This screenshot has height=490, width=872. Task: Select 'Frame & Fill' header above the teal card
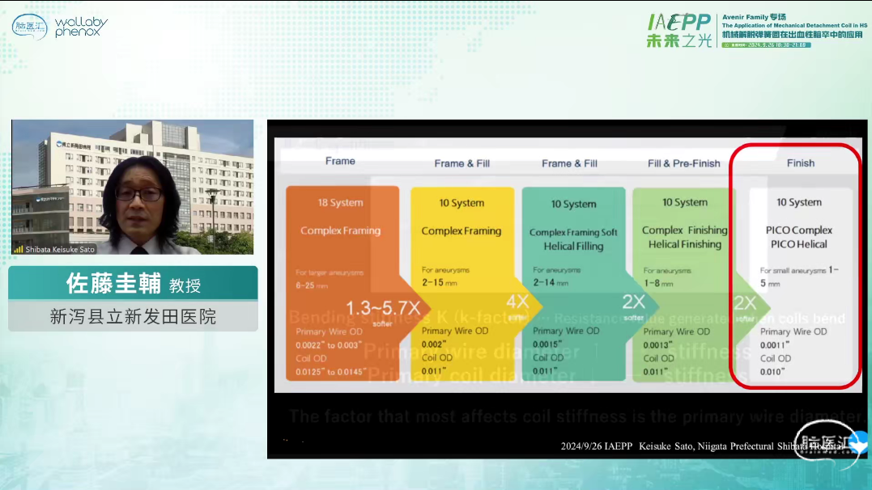pyautogui.click(x=569, y=163)
